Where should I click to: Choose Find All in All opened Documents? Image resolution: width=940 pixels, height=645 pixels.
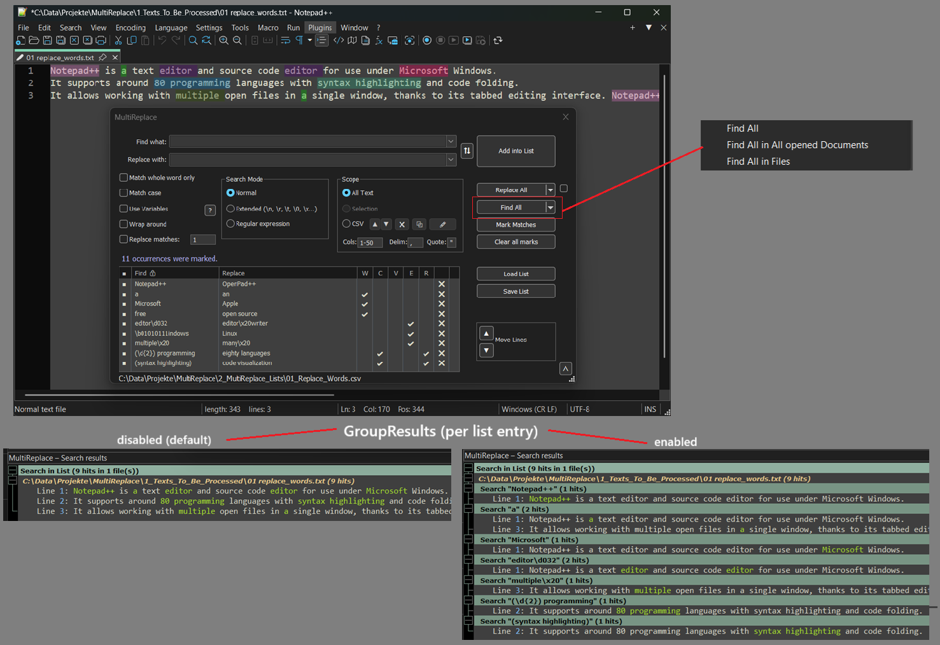coord(797,145)
